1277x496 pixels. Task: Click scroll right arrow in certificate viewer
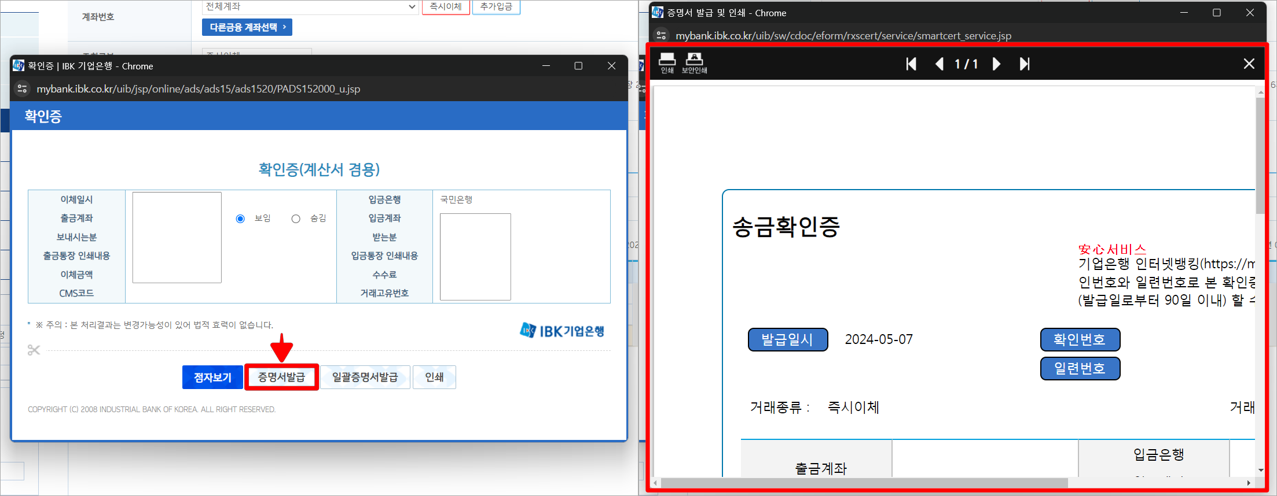pyautogui.click(x=1249, y=483)
